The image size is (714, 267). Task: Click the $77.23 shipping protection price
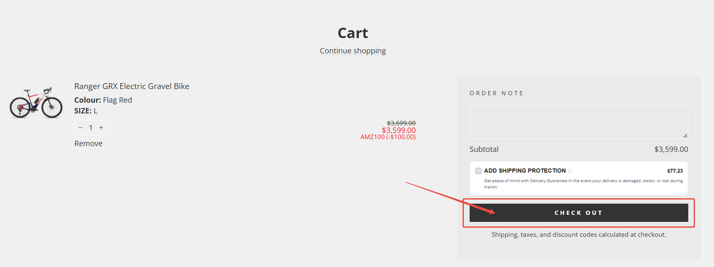tap(675, 171)
